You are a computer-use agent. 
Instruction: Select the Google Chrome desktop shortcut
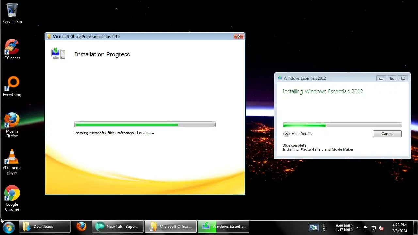[x=12, y=198]
